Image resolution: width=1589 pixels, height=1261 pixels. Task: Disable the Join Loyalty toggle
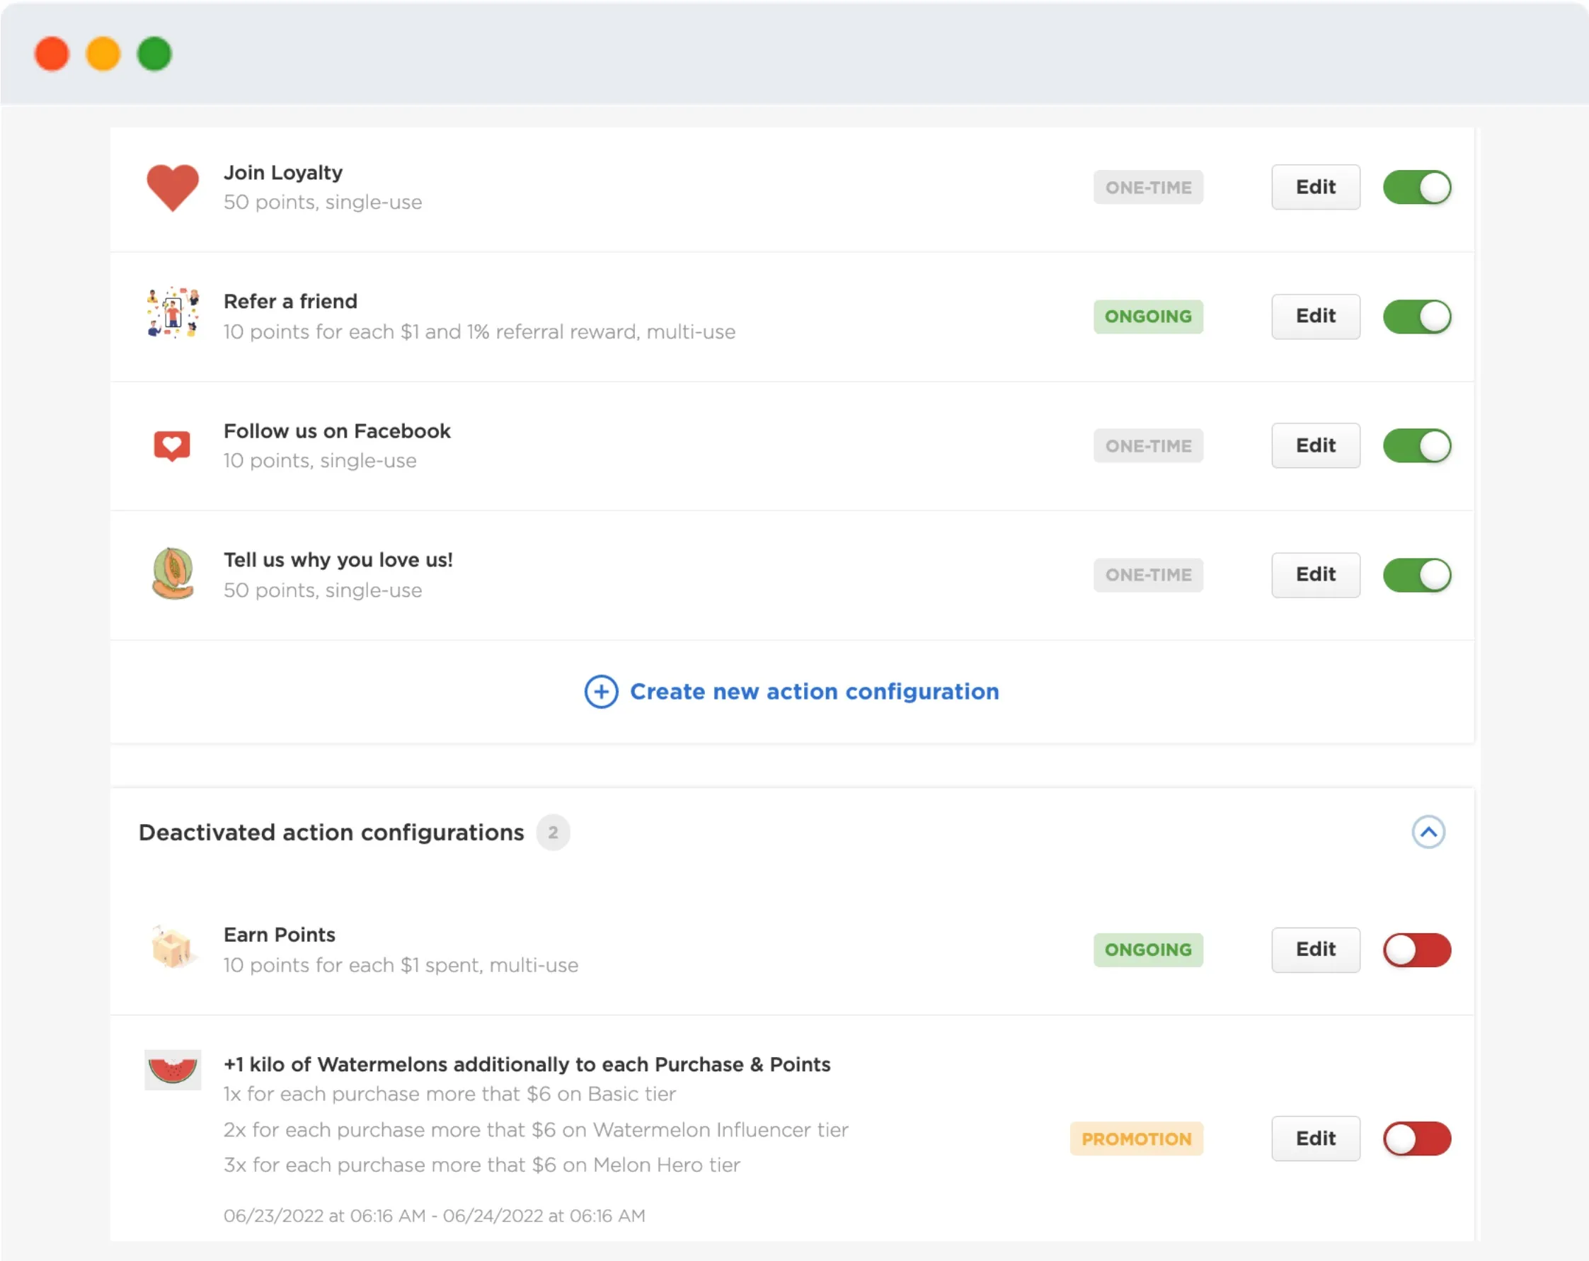pyautogui.click(x=1416, y=188)
